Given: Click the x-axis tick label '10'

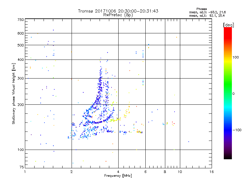Looking at the screenshot, I should [180, 172].
